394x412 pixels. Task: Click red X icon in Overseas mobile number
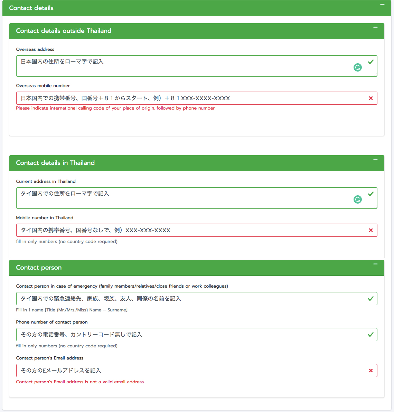371,98
